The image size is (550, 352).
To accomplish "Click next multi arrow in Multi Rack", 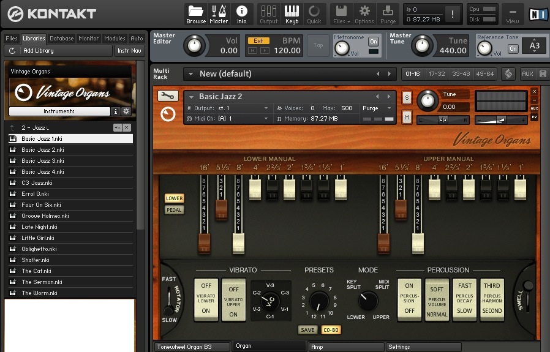I will [x=390, y=74].
